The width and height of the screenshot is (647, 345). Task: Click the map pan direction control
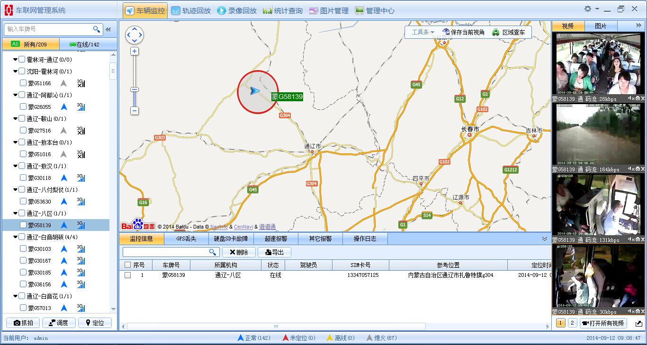(x=135, y=35)
